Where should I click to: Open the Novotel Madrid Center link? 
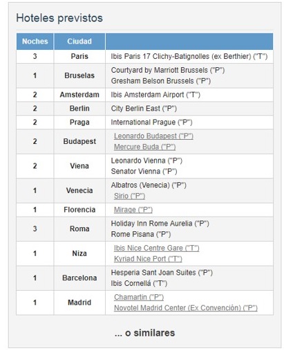pos(186,308)
